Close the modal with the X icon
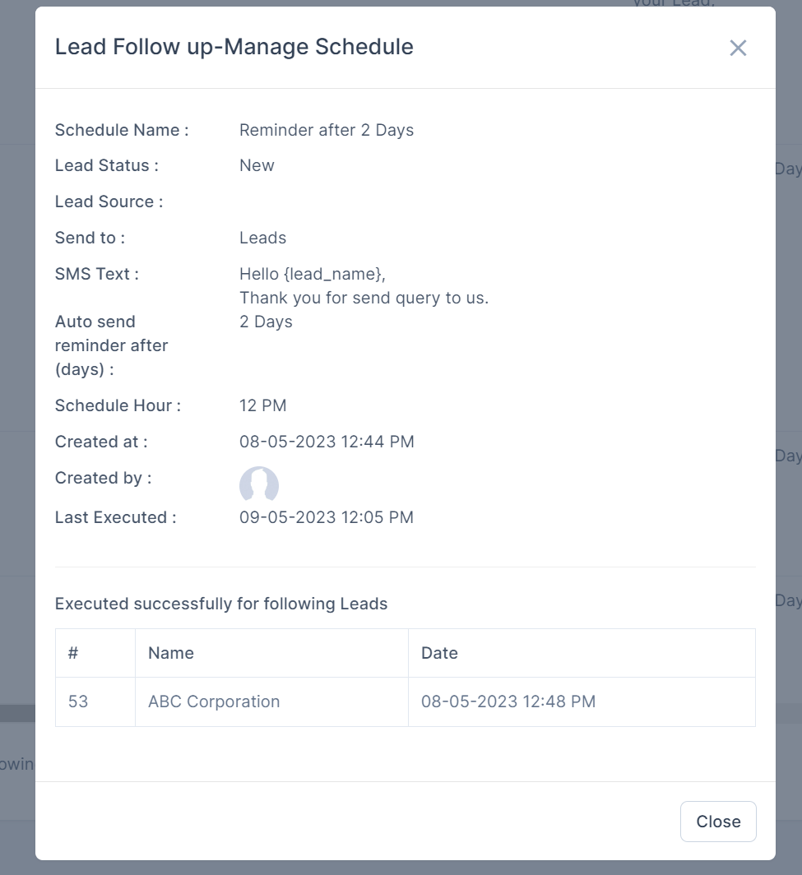 tap(738, 48)
